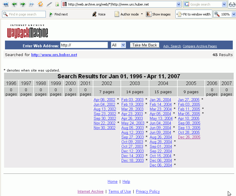Click the Enter Web Address field
Screen dimensions: 236x196
(84, 45)
